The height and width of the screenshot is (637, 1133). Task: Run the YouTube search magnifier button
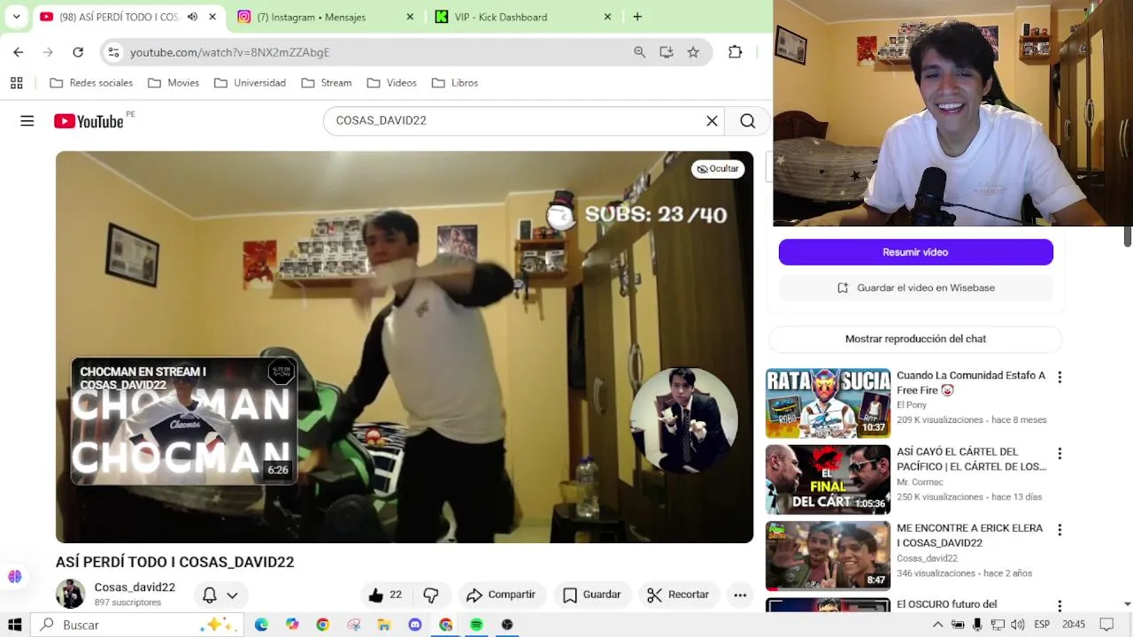pos(748,121)
